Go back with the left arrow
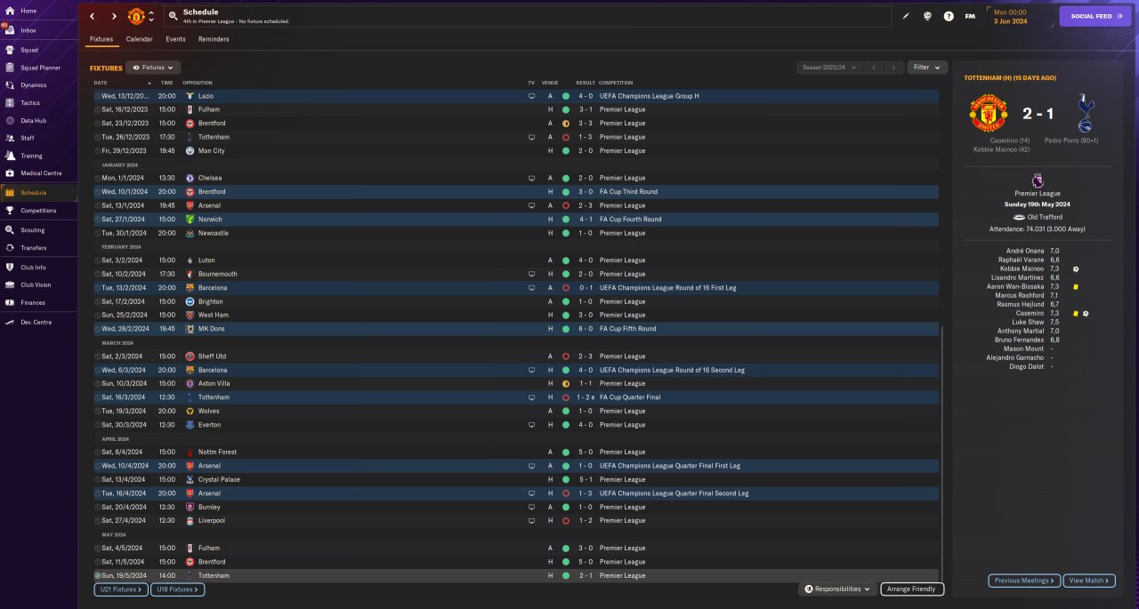The height and width of the screenshot is (609, 1139). tap(92, 16)
